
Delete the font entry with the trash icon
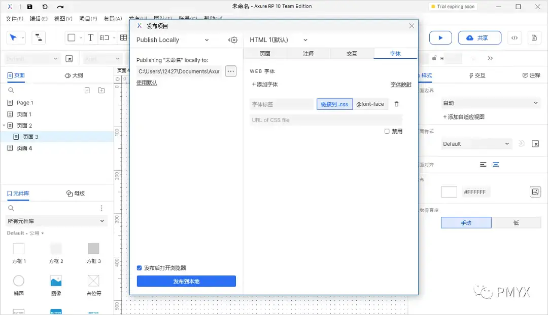click(396, 104)
